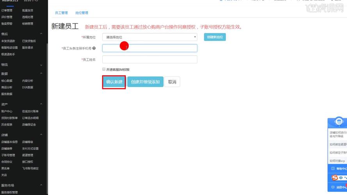Open 批量发货 in the sidebar
The height and width of the screenshot is (195, 347).
tap(28, 11)
